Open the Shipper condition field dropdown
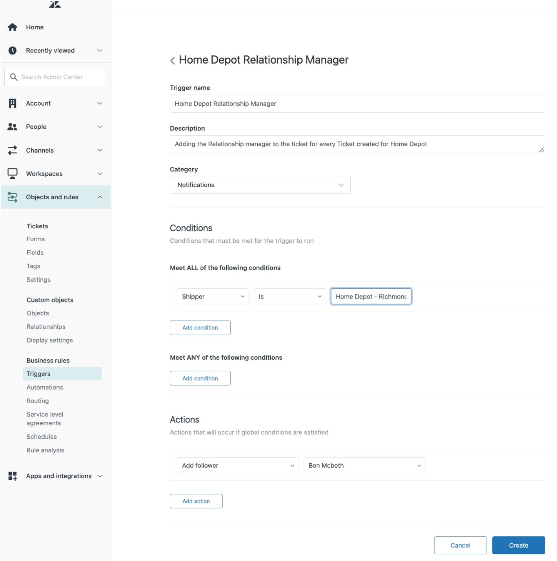This screenshot has height=561, width=557. coord(213,297)
